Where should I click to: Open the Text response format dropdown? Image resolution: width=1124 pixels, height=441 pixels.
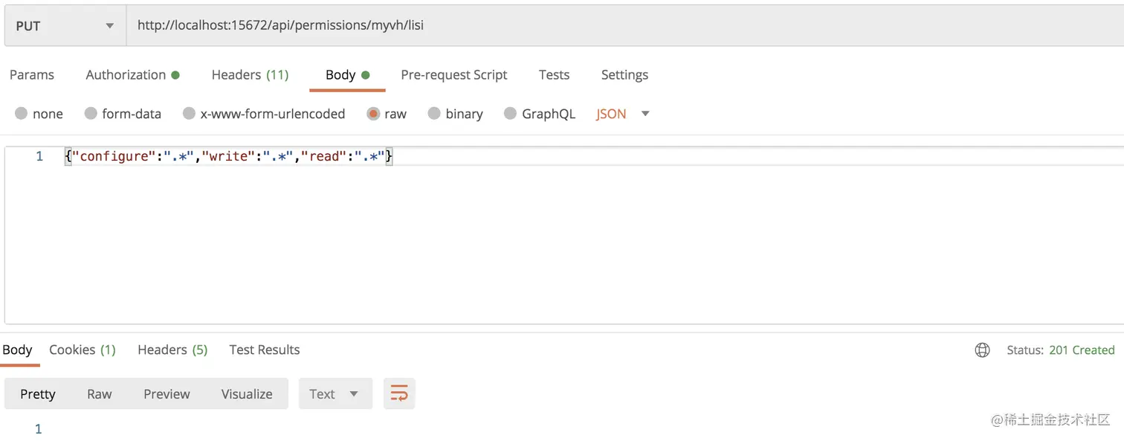(x=334, y=393)
